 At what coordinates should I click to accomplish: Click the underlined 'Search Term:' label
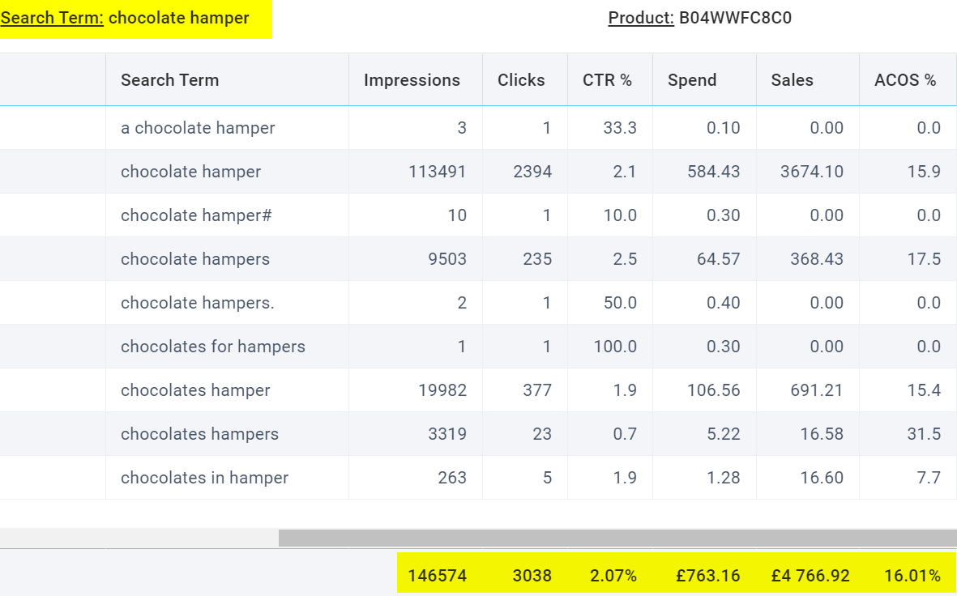[52, 18]
